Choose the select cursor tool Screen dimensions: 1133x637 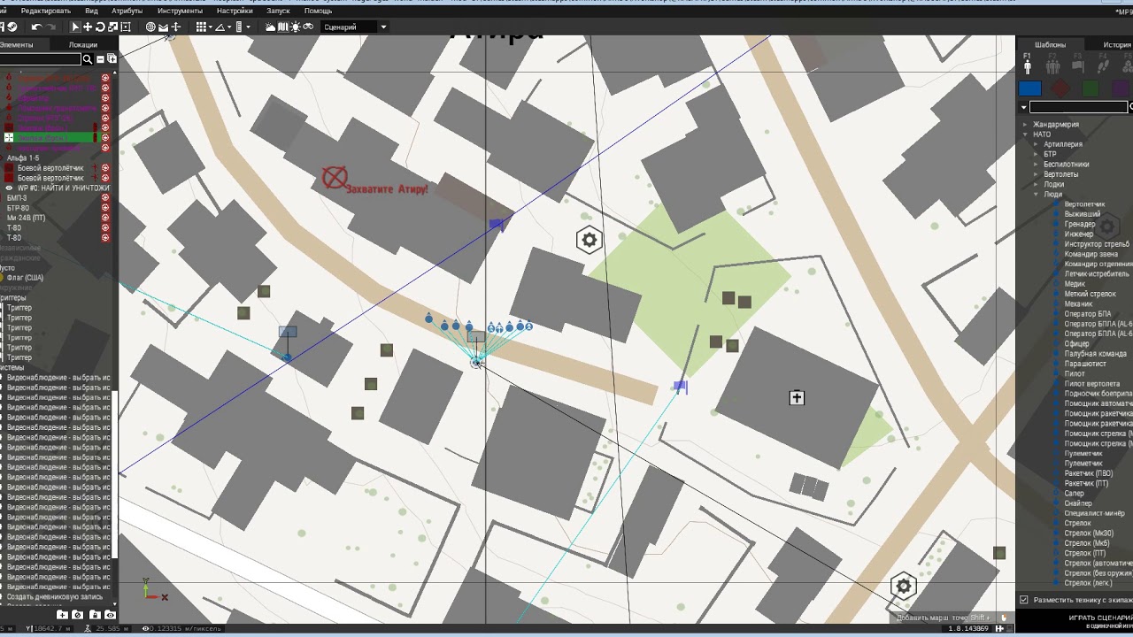75,27
